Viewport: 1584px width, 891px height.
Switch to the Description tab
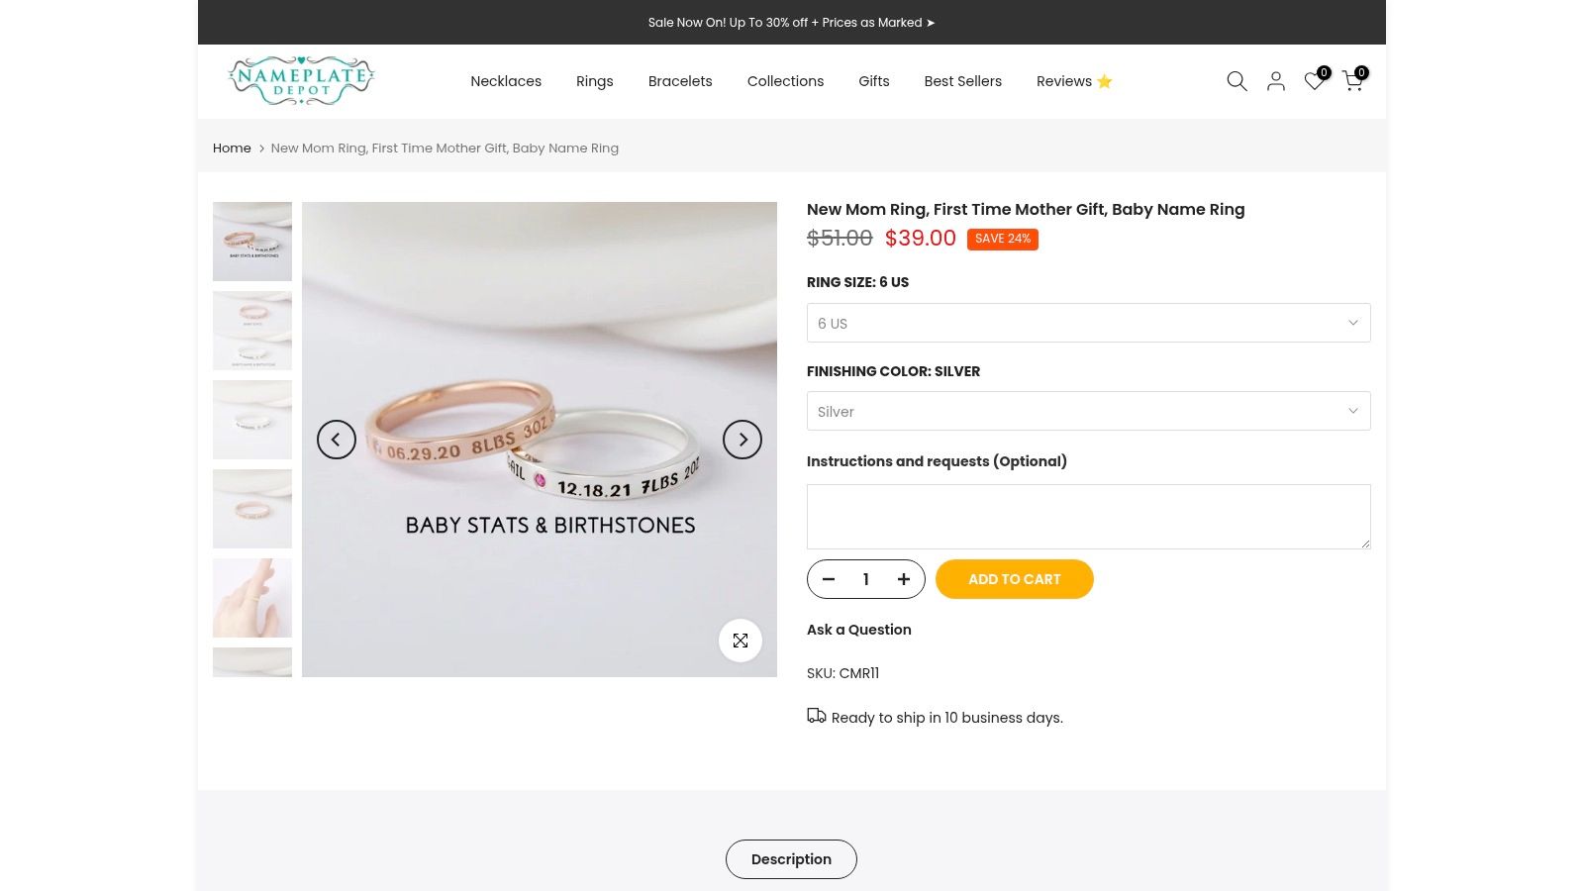791,859
